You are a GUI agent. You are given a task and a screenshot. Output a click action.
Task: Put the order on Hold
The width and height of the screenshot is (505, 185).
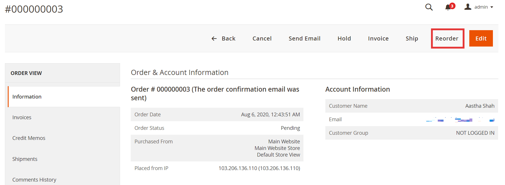pos(344,38)
